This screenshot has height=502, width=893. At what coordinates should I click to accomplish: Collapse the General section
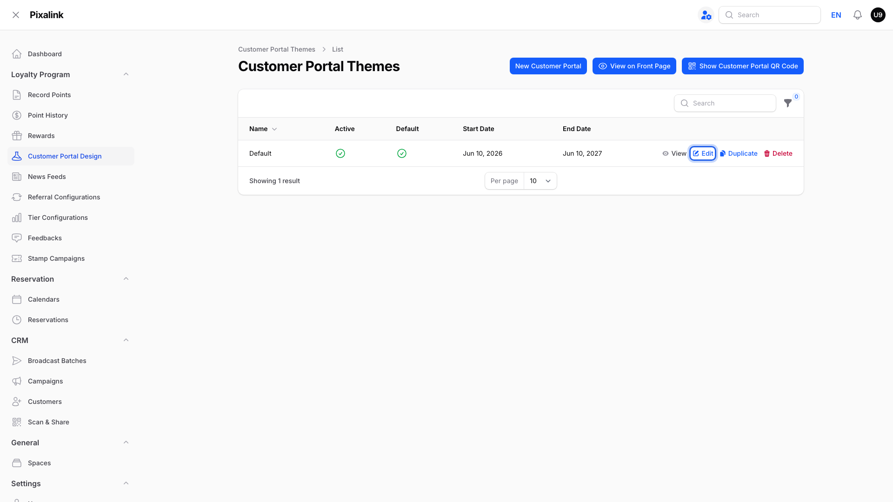point(126,443)
